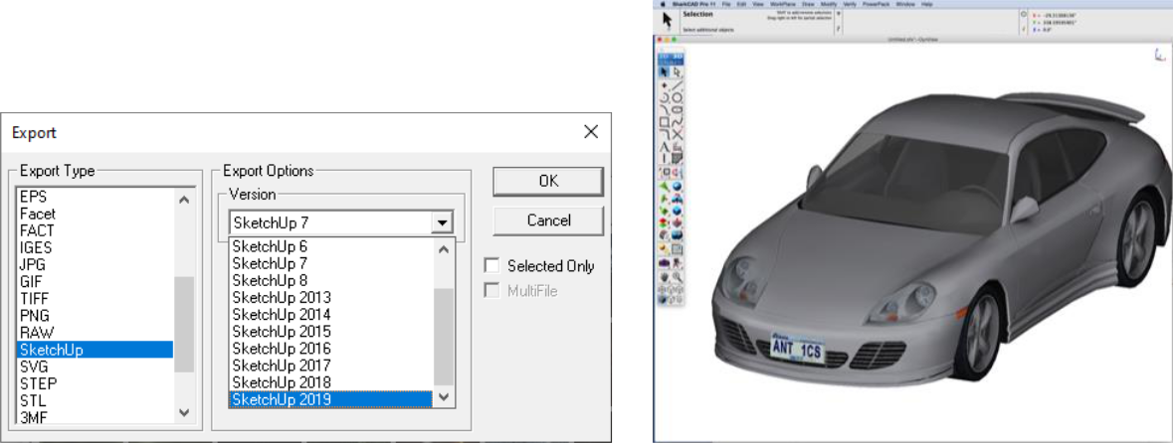Click the OK button

[x=548, y=181]
